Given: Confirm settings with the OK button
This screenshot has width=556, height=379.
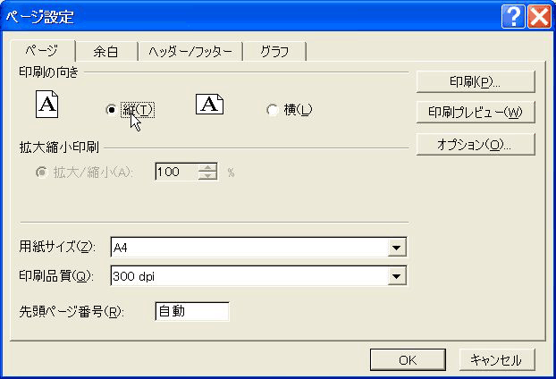Looking at the screenshot, I should click(x=408, y=359).
